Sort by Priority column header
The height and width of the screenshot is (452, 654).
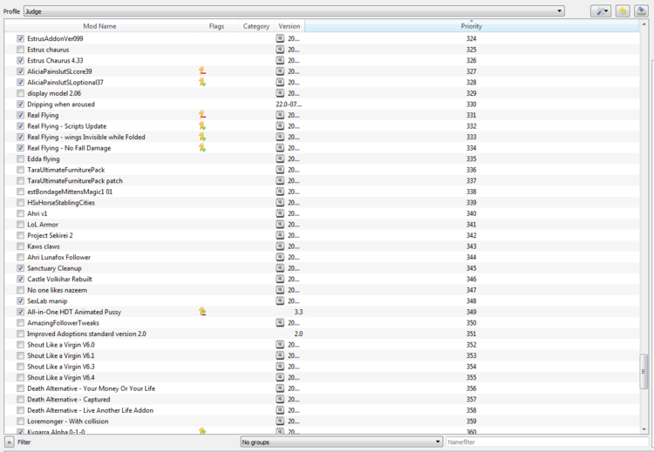pos(471,26)
